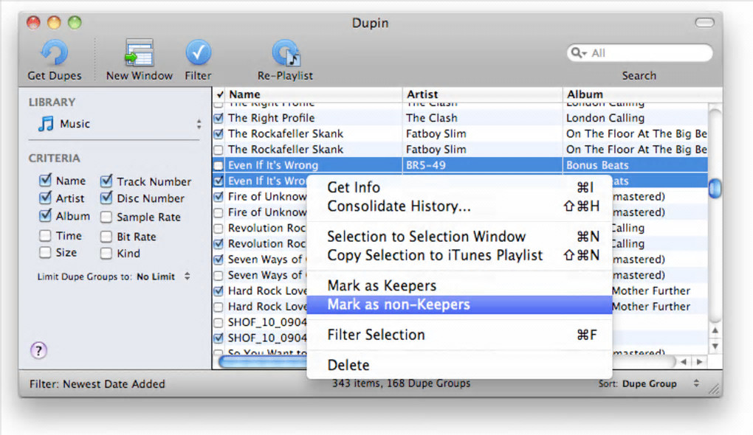Click the purple help question mark button
753x435 pixels.
coord(38,351)
